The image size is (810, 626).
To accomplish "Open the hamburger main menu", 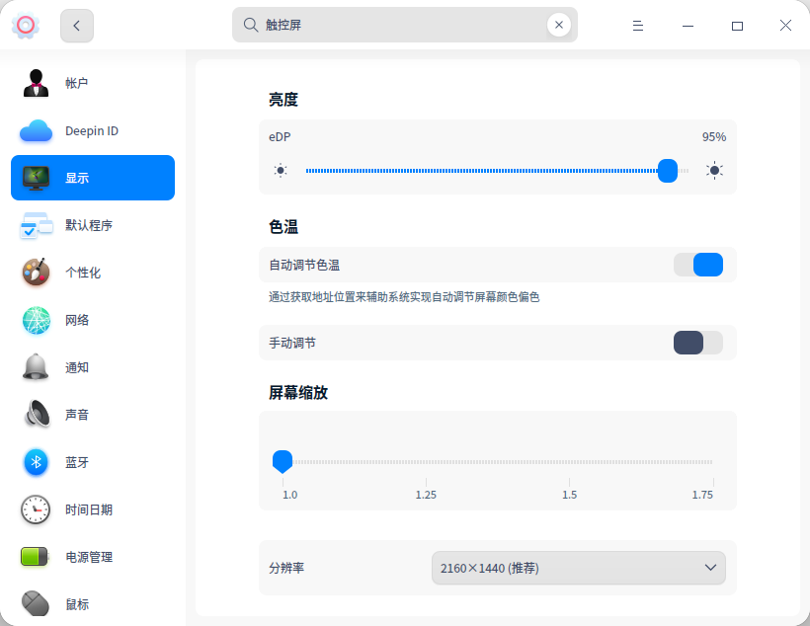I will [638, 26].
